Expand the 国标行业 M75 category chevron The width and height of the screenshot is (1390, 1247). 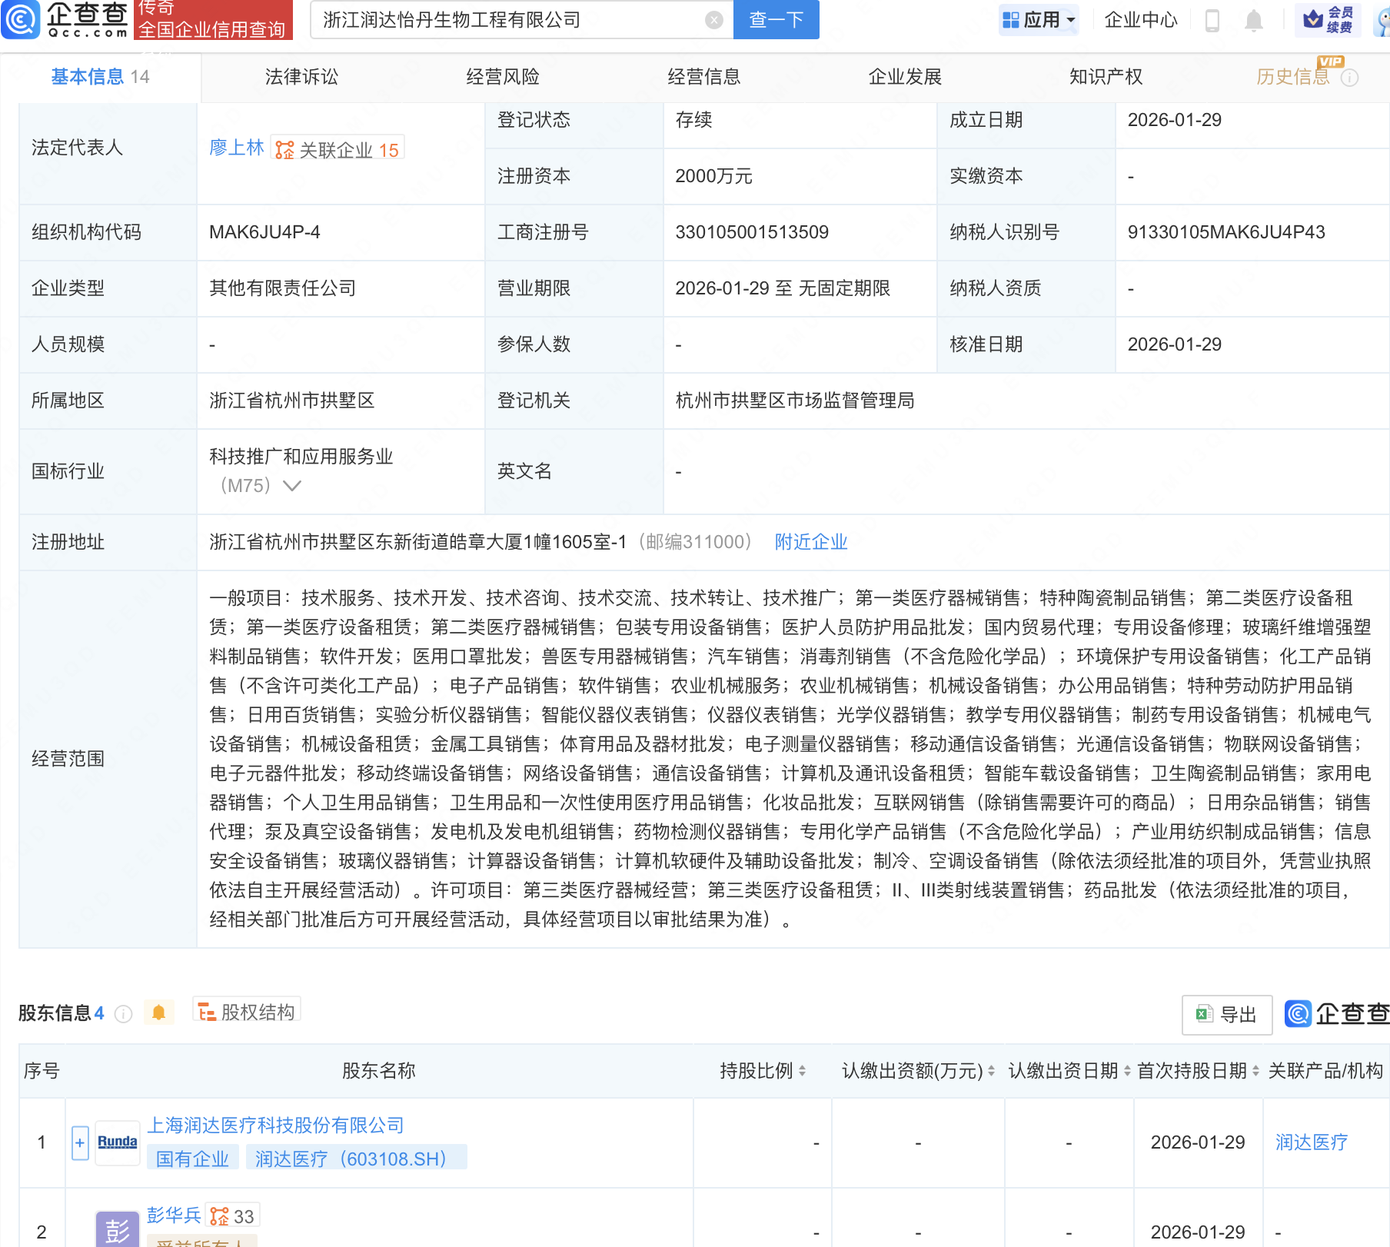[291, 486]
